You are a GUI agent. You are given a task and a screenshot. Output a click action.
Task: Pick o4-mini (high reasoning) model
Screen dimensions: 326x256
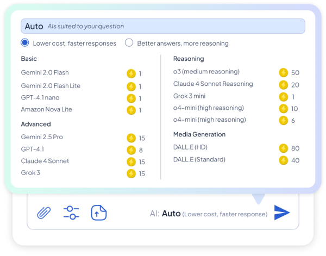coord(209,108)
